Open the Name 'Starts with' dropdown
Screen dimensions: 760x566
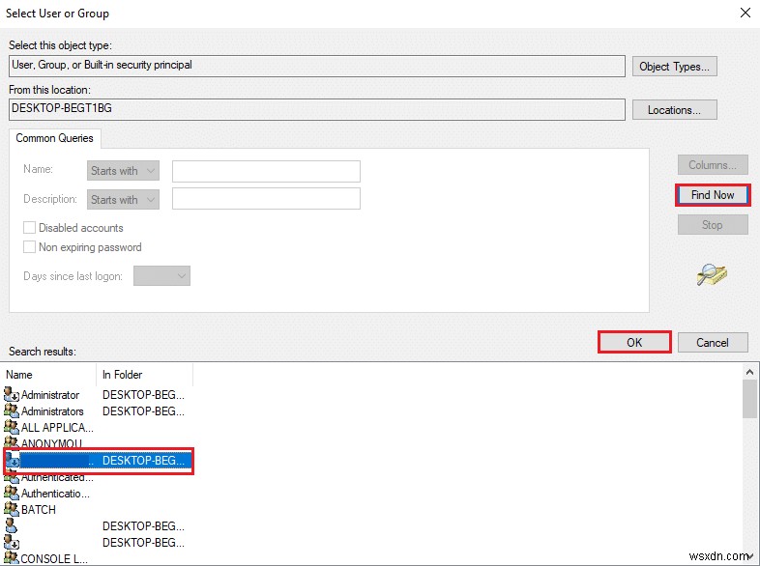[x=123, y=170]
